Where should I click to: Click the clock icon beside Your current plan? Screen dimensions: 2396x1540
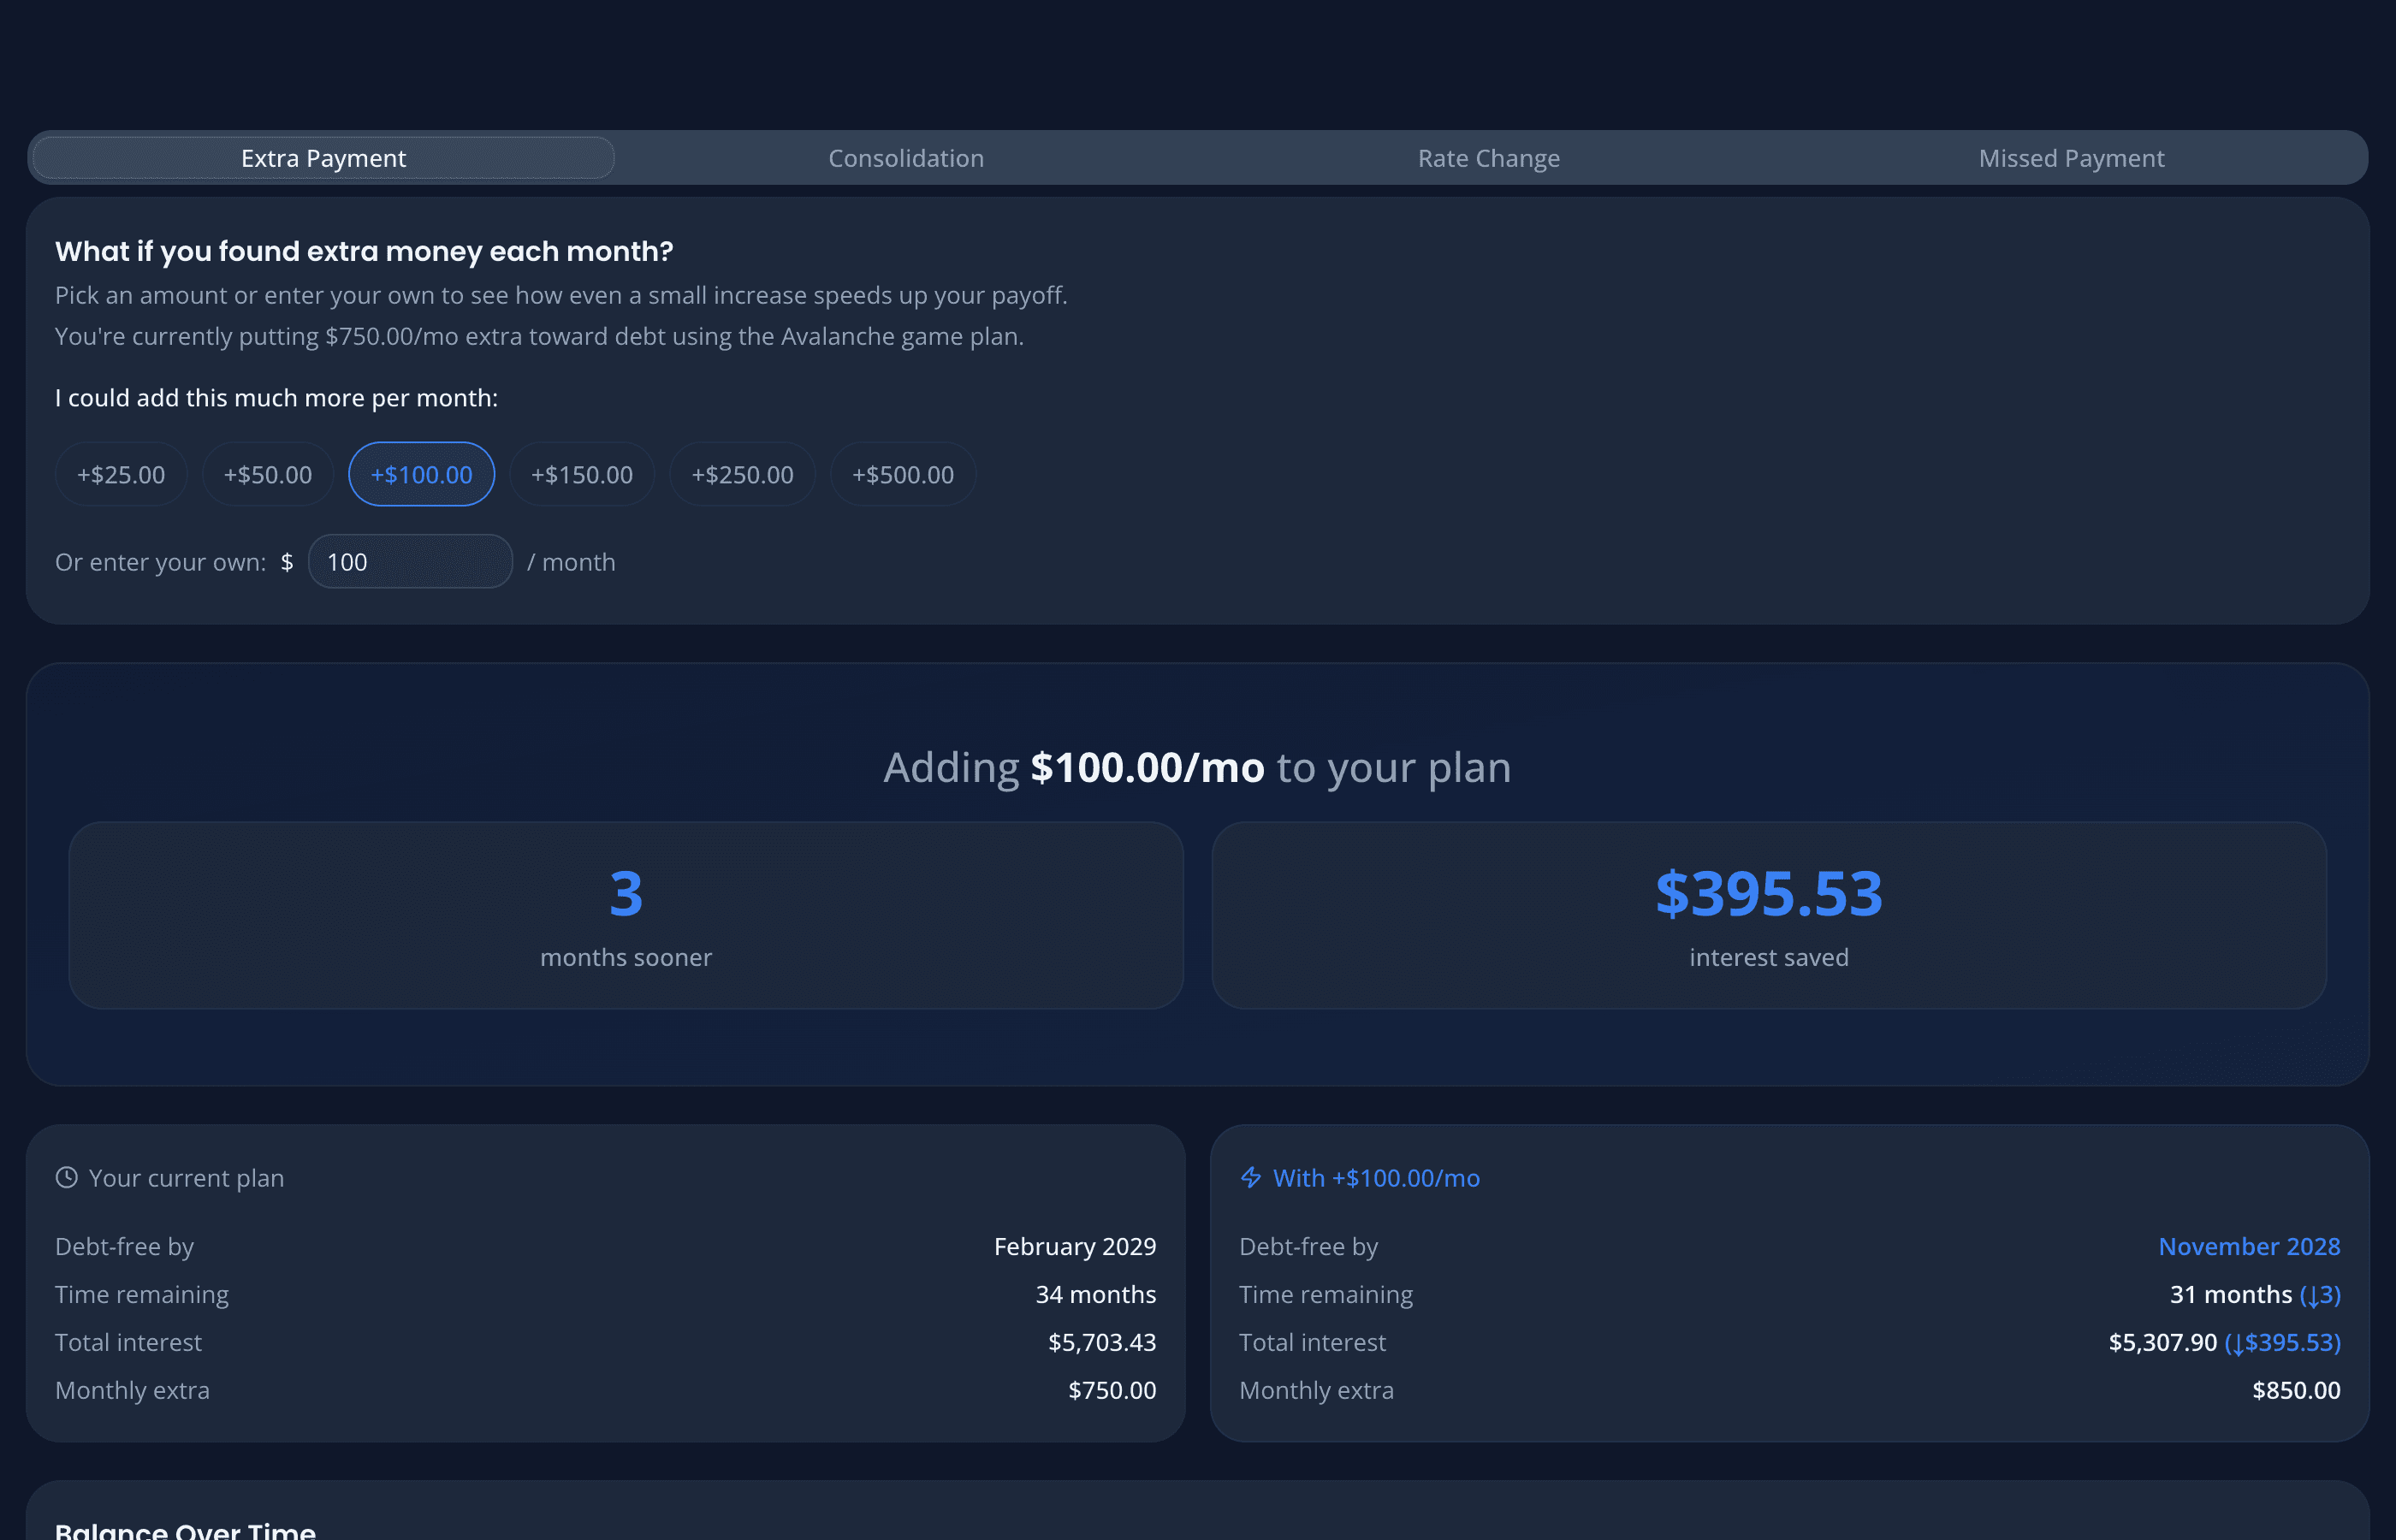tap(66, 1178)
